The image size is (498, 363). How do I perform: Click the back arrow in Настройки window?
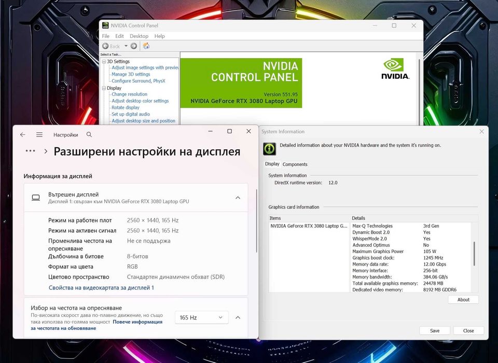point(22,135)
